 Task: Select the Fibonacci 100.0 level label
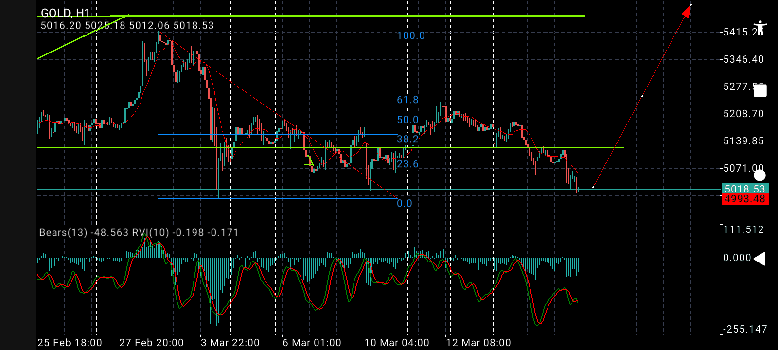(411, 35)
